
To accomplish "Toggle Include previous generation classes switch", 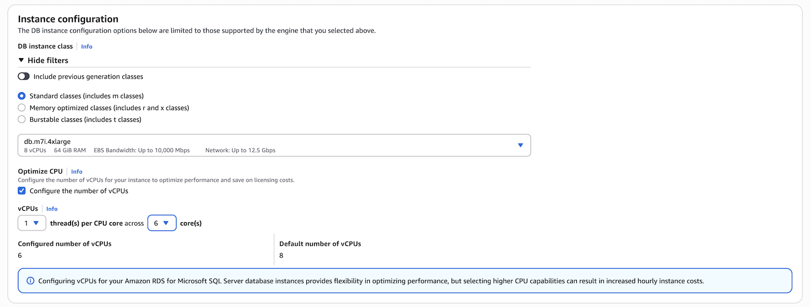I will [24, 76].
